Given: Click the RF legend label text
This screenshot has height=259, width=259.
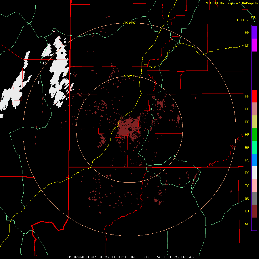Looking at the screenshot, I should (x=247, y=32).
